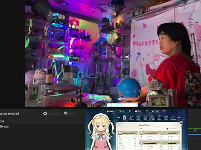Screen dimensions: 201x150
Task: Select the Device source row
Action: [4, 126]
